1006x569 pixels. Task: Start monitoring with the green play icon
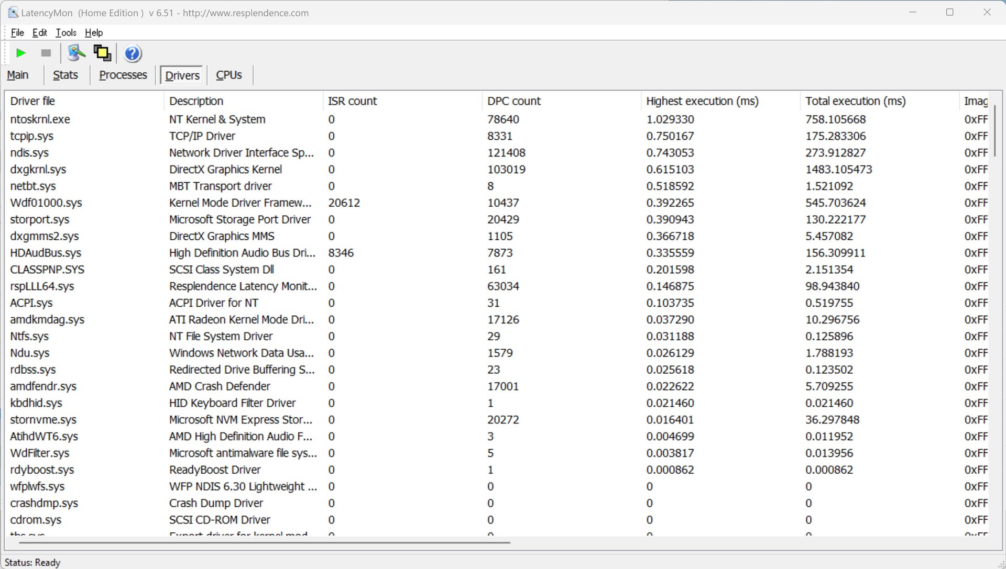click(21, 53)
